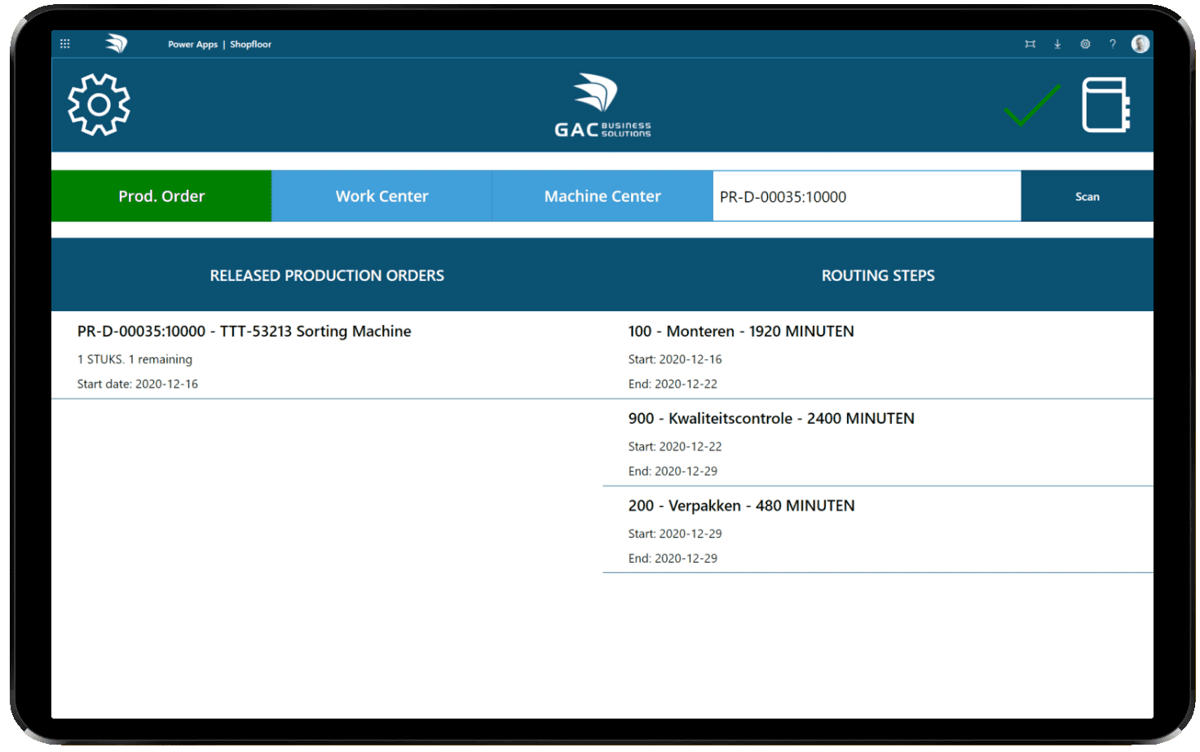Click the Power Apps link
This screenshot has height=752, width=1200.
tap(193, 45)
